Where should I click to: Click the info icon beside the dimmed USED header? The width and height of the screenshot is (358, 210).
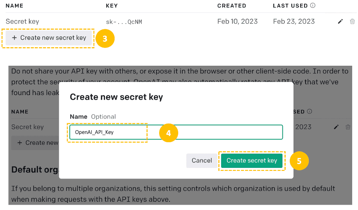click(x=309, y=112)
